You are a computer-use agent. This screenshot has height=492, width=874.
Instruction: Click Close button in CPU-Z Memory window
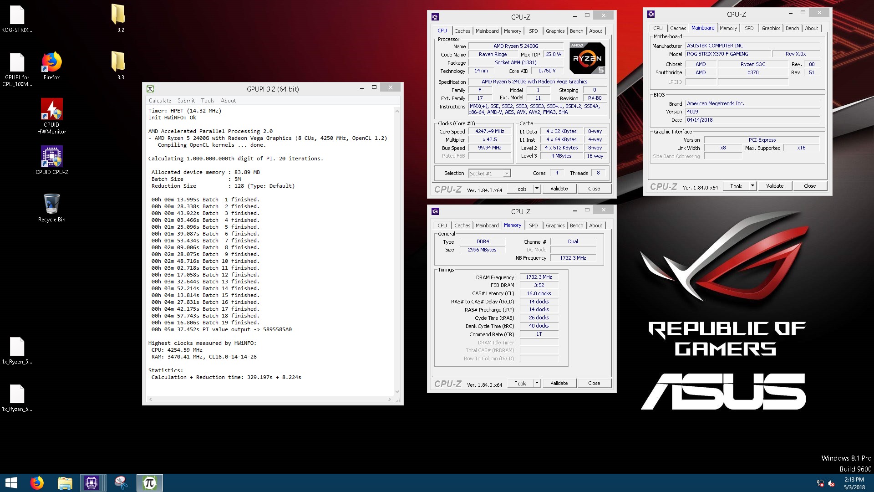594,383
